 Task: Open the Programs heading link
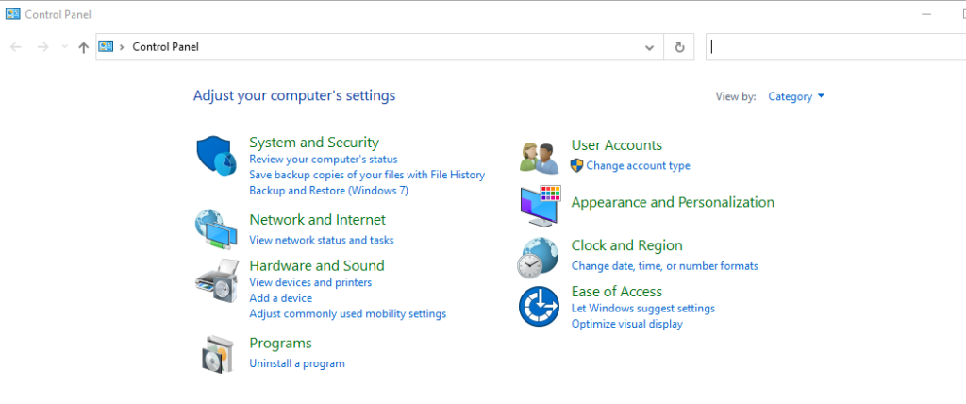[280, 343]
